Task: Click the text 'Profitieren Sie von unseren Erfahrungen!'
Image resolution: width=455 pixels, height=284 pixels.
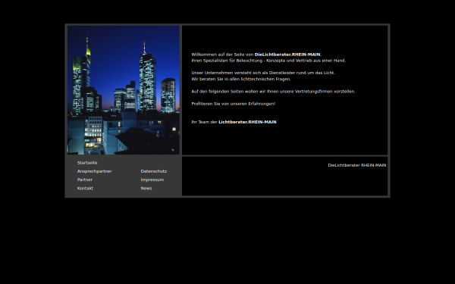Action: pyautogui.click(x=234, y=104)
